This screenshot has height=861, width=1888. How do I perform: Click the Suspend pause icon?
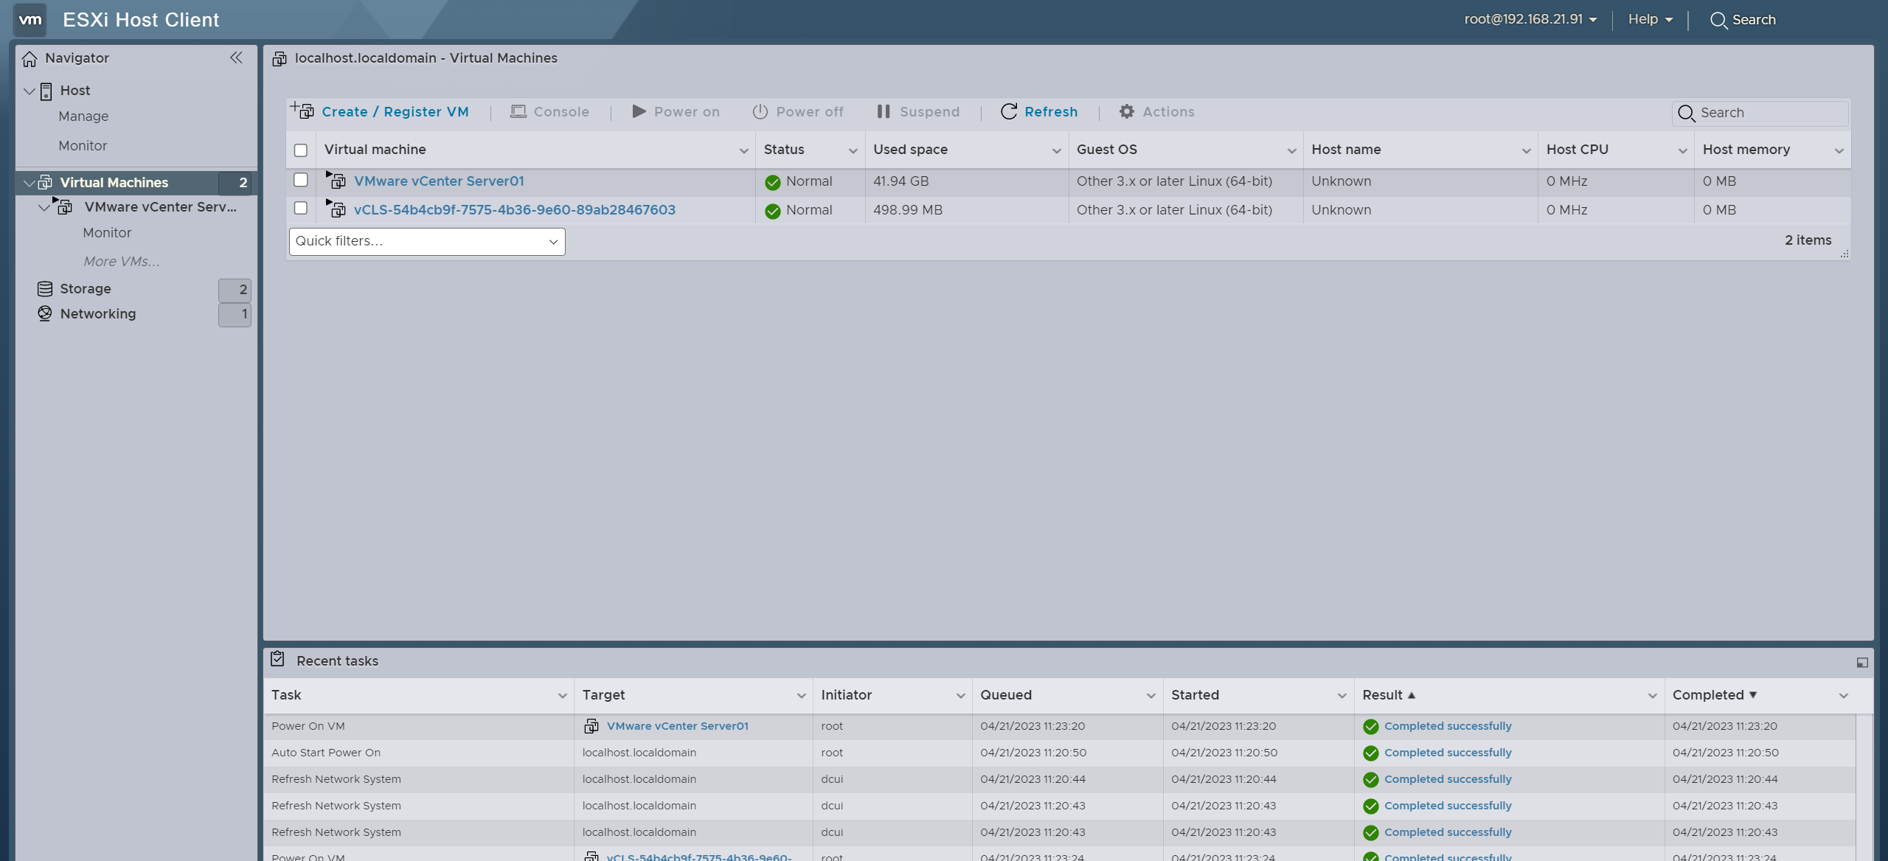click(x=884, y=111)
